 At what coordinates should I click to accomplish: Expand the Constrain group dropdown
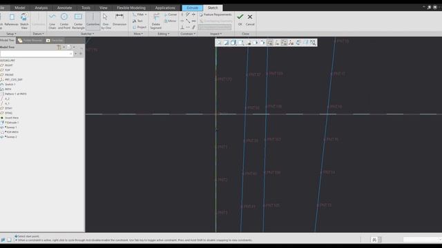click(x=188, y=34)
